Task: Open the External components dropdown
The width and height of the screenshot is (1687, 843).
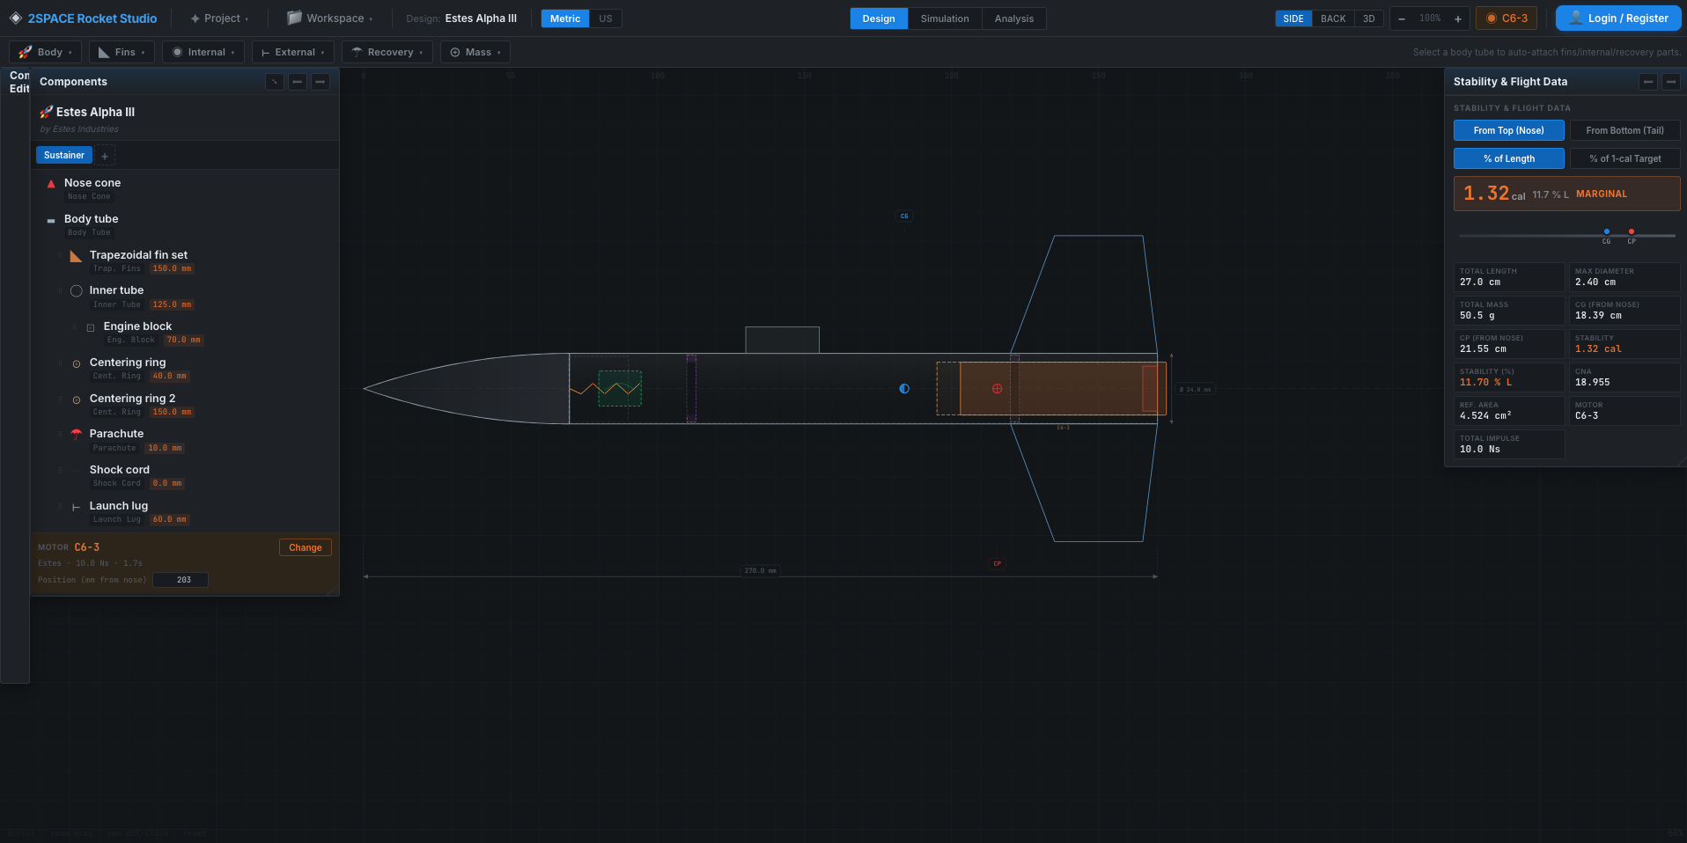Action: click(293, 52)
